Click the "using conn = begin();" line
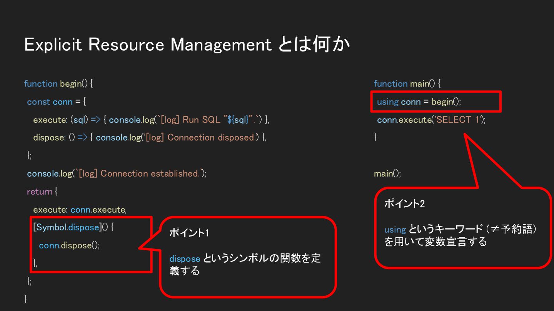The image size is (554, 311). click(419, 102)
